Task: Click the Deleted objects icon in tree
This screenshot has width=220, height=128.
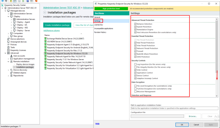Action: (11, 73)
